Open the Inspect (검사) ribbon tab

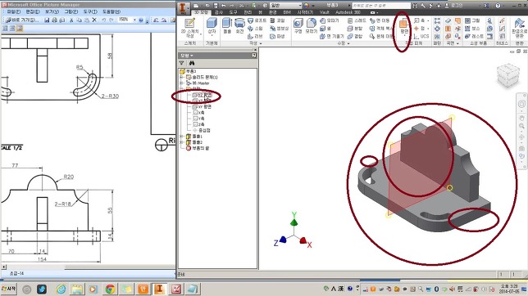[x=219, y=12]
